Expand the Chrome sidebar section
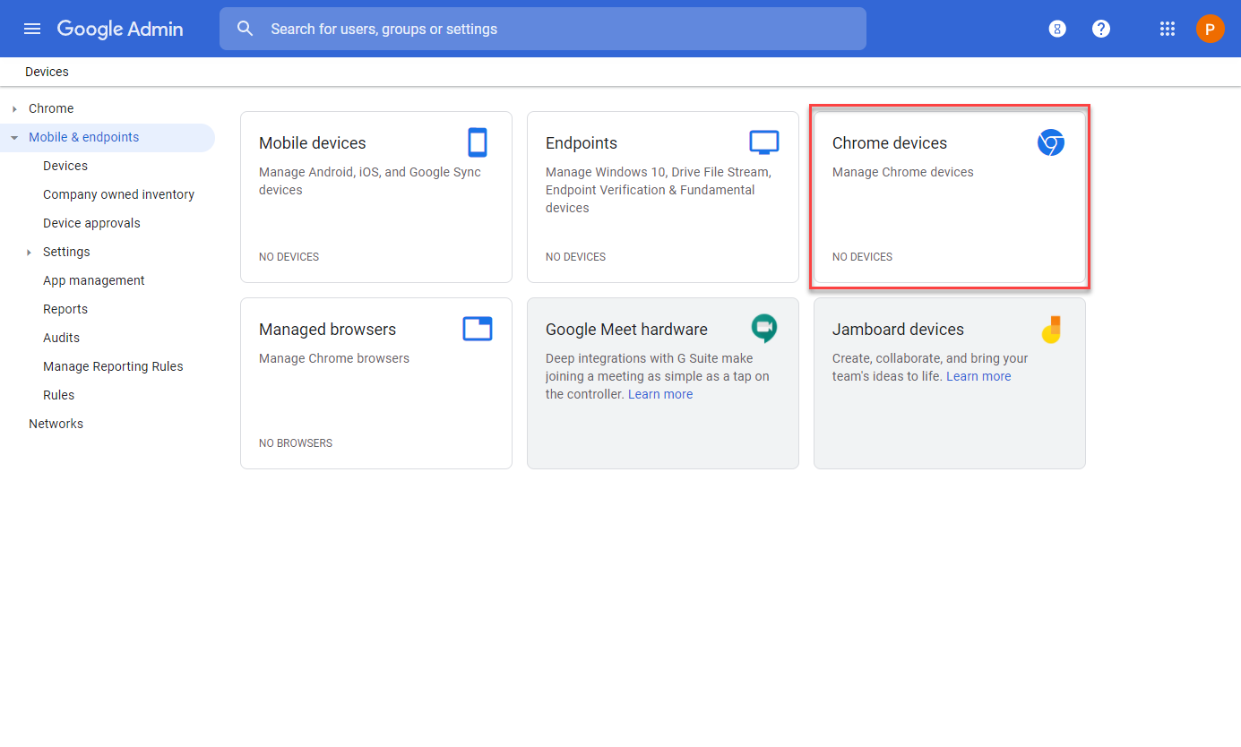This screenshot has width=1241, height=747. [14, 108]
